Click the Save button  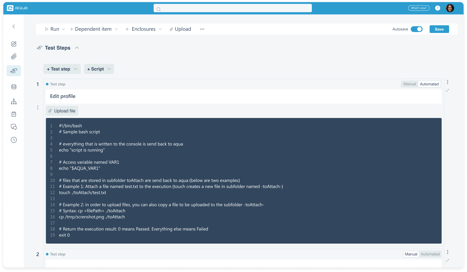click(x=439, y=29)
